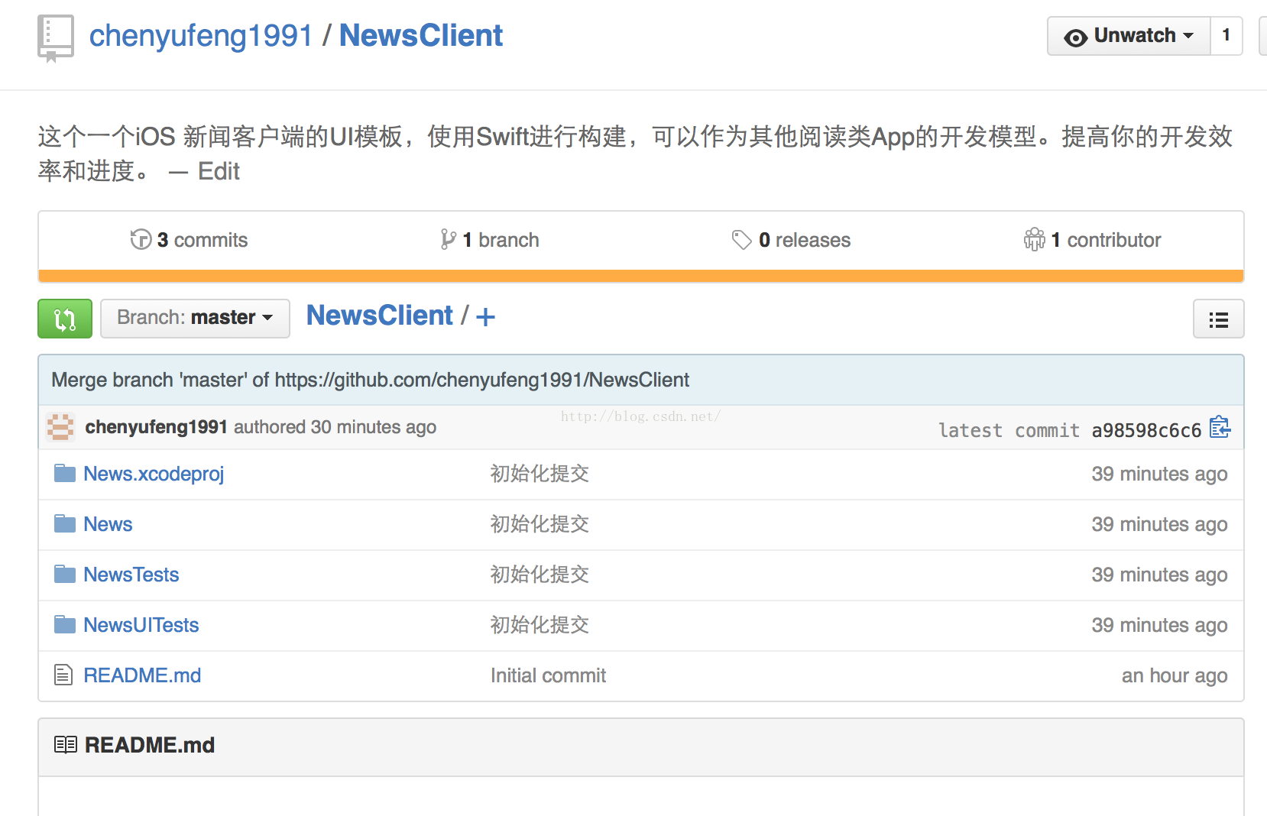The width and height of the screenshot is (1267, 816).
Task: Click the watchers count 1
Action: [1226, 36]
